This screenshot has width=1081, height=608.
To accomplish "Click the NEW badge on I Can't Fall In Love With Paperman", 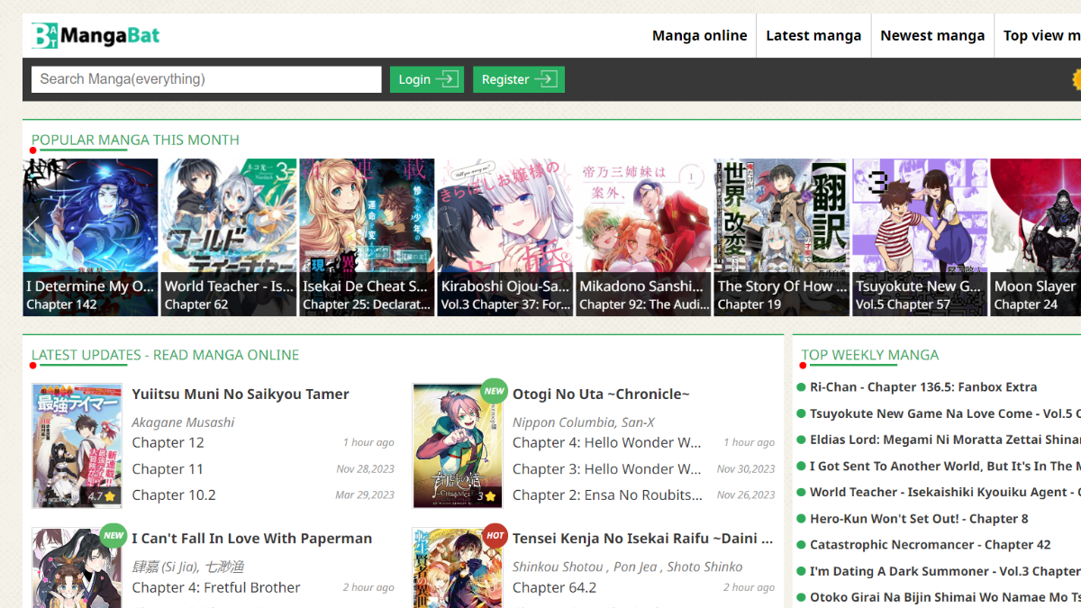I will pos(114,536).
